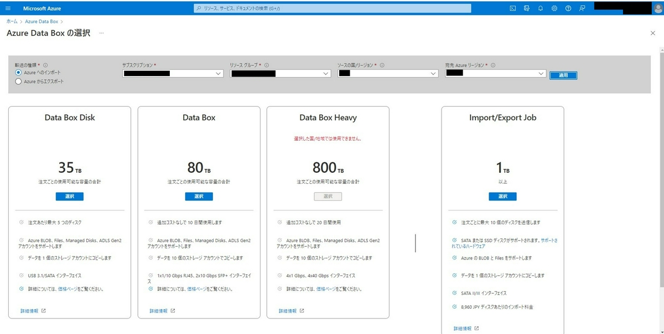Open 詳細情報 link on Data Box card
Screen dimensions: 664x334
(x=159, y=311)
